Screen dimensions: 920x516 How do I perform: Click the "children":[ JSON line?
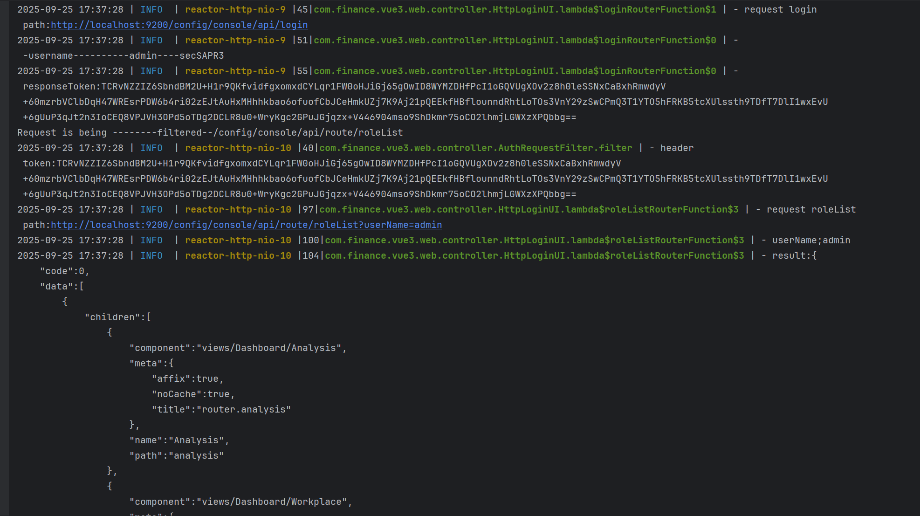(117, 317)
